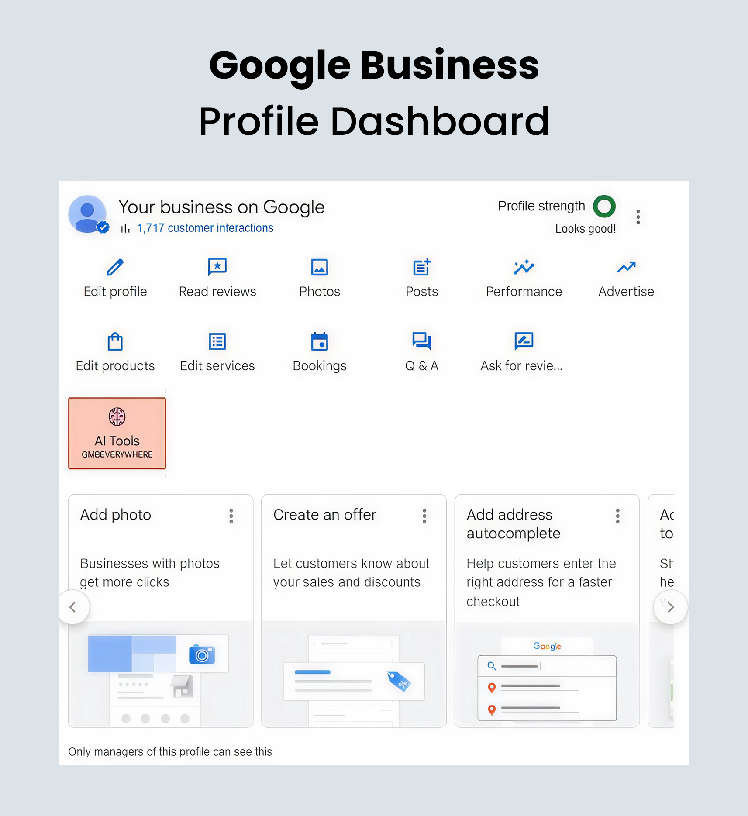This screenshot has width=748, height=816.
Task: Open the Bookings calendar icon
Action: (319, 342)
